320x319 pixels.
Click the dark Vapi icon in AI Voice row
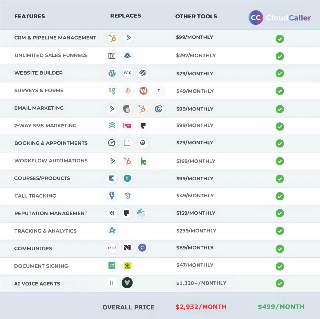(127, 283)
